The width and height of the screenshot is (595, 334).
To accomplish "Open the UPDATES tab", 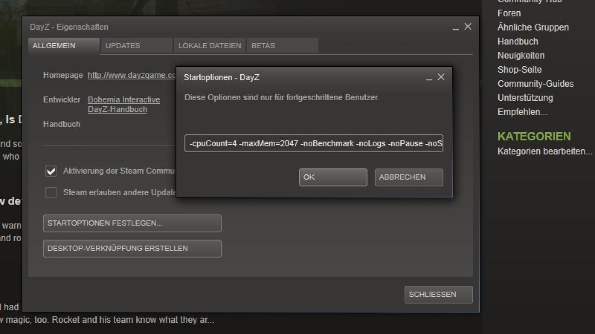I will pyautogui.click(x=137, y=45).
